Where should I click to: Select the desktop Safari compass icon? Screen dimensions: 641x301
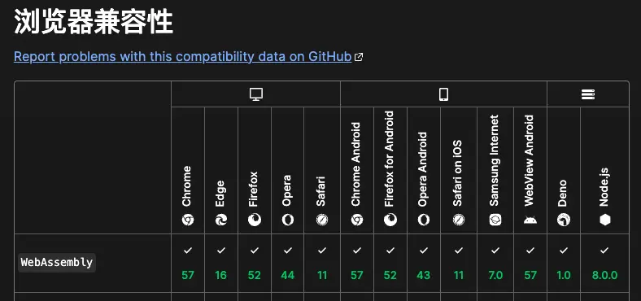pyautogui.click(x=322, y=220)
